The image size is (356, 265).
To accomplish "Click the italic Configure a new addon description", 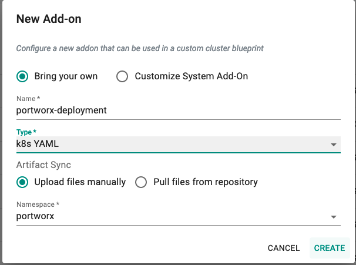I will pyautogui.click(x=140, y=48).
